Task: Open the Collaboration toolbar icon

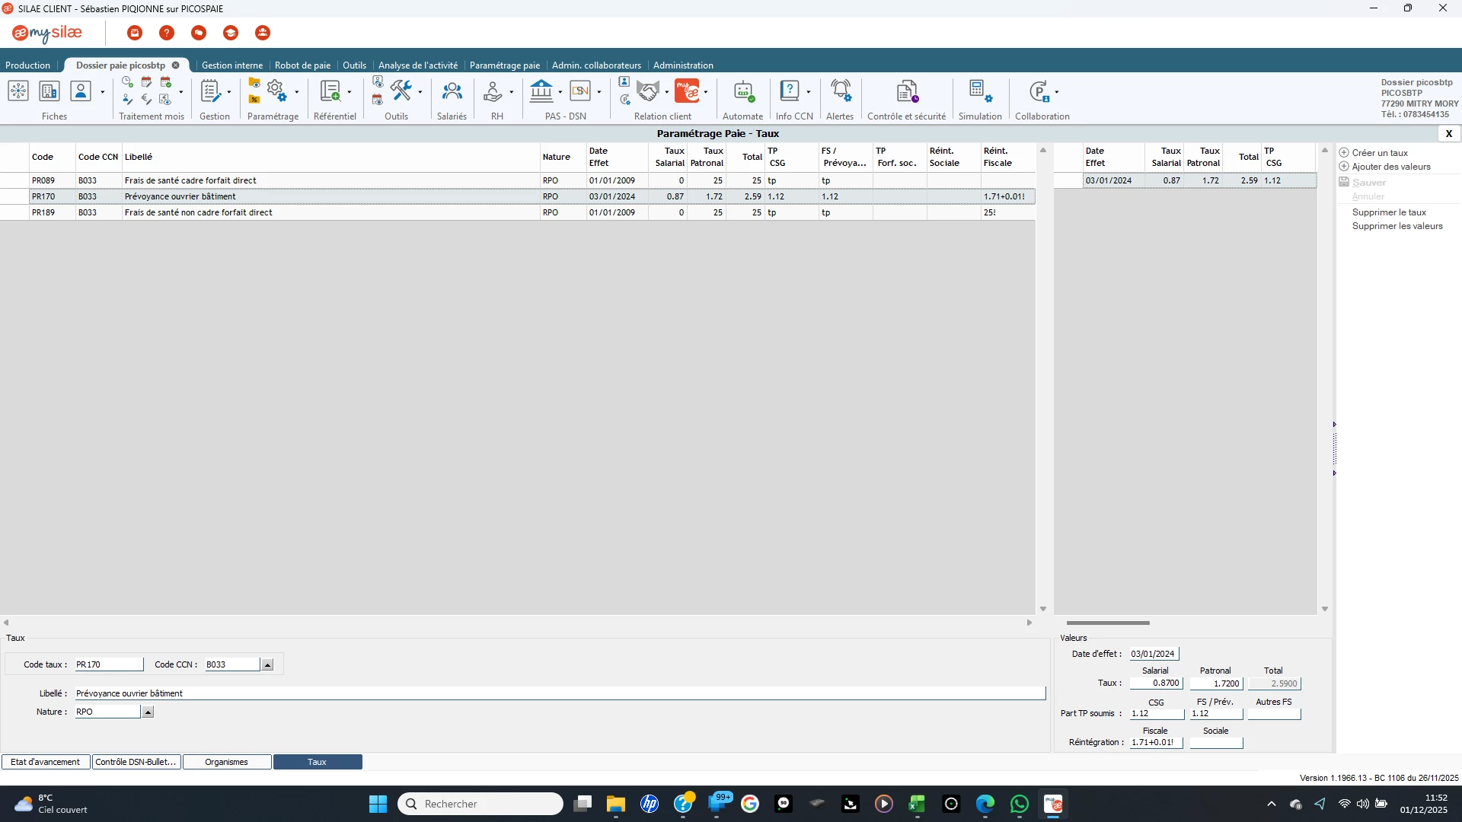Action: [1039, 92]
